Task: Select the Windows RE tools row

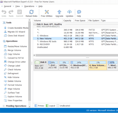Action: 76,42
